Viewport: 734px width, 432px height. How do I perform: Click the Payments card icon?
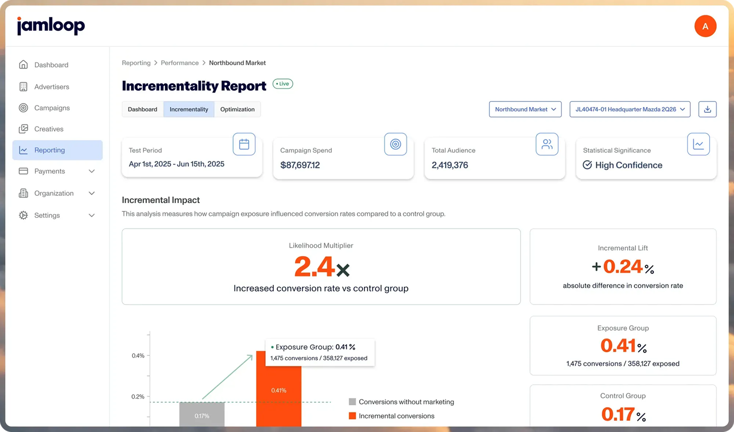click(x=23, y=171)
